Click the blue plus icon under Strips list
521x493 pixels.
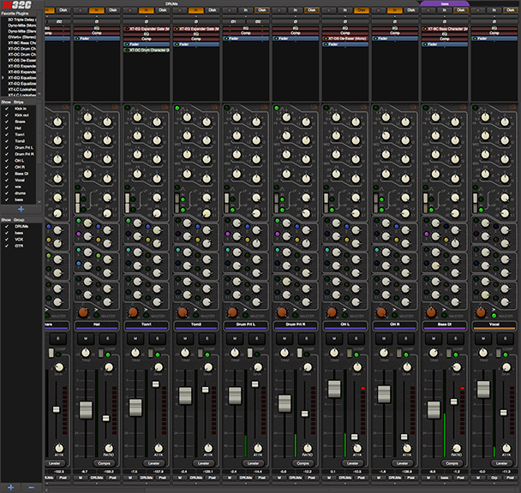click(x=21, y=209)
